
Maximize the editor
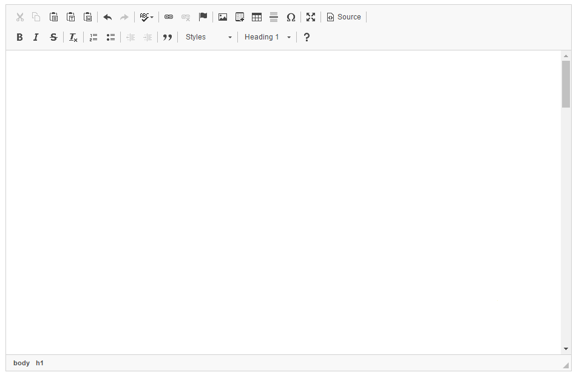[x=311, y=17]
